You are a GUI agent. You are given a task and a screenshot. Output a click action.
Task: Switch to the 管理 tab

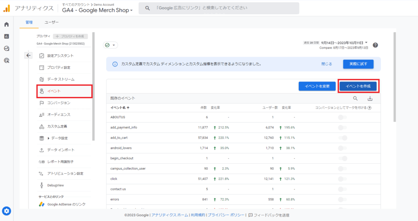(29, 22)
